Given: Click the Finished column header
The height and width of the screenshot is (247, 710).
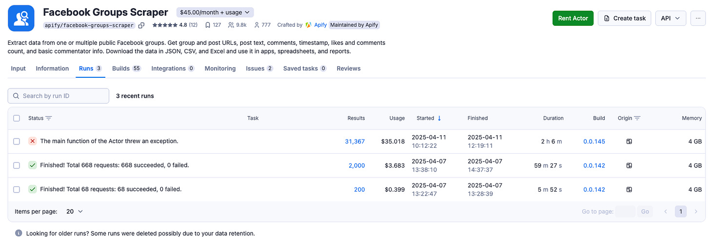Looking at the screenshot, I should 477,118.
